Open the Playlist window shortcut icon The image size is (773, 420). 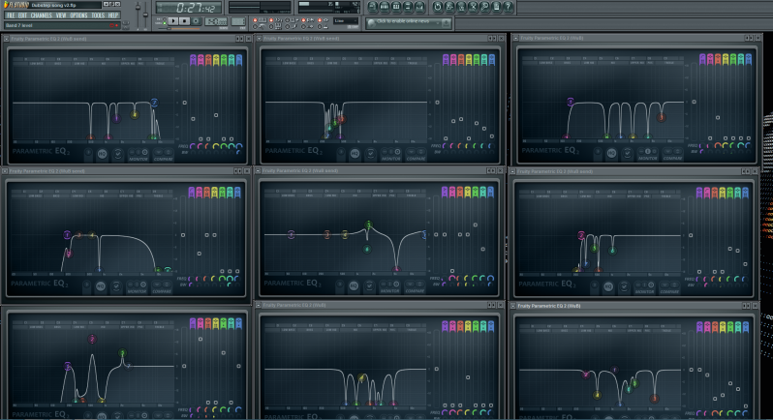(372, 7)
